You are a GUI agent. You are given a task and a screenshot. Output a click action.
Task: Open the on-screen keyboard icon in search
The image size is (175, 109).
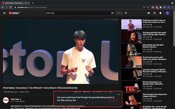coord(112,13)
